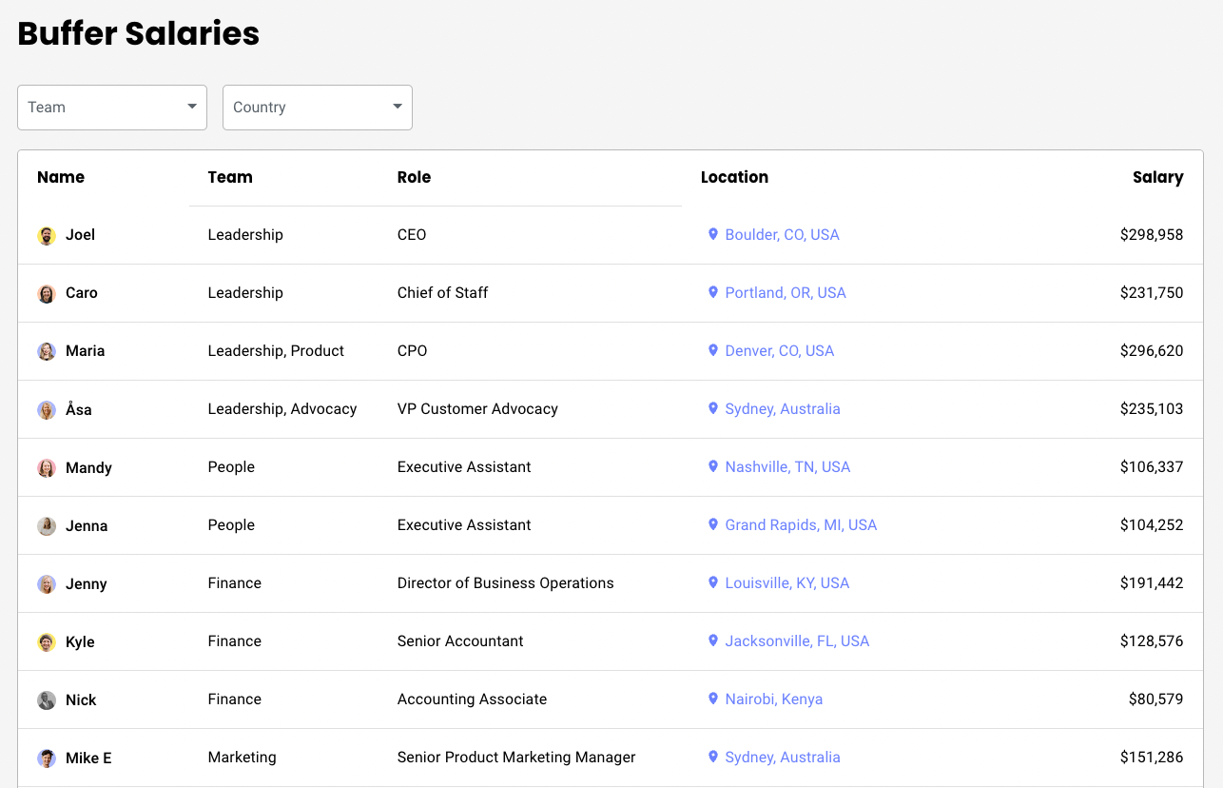Open the Louisville, KY, USA location link
The image size is (1223, 788).
click(787, 582)
